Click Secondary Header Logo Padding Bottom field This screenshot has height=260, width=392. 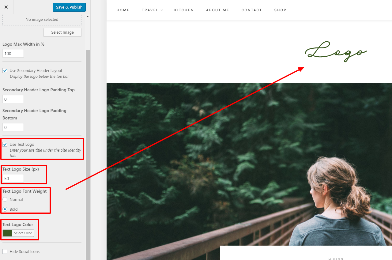[x=13, y=127]
